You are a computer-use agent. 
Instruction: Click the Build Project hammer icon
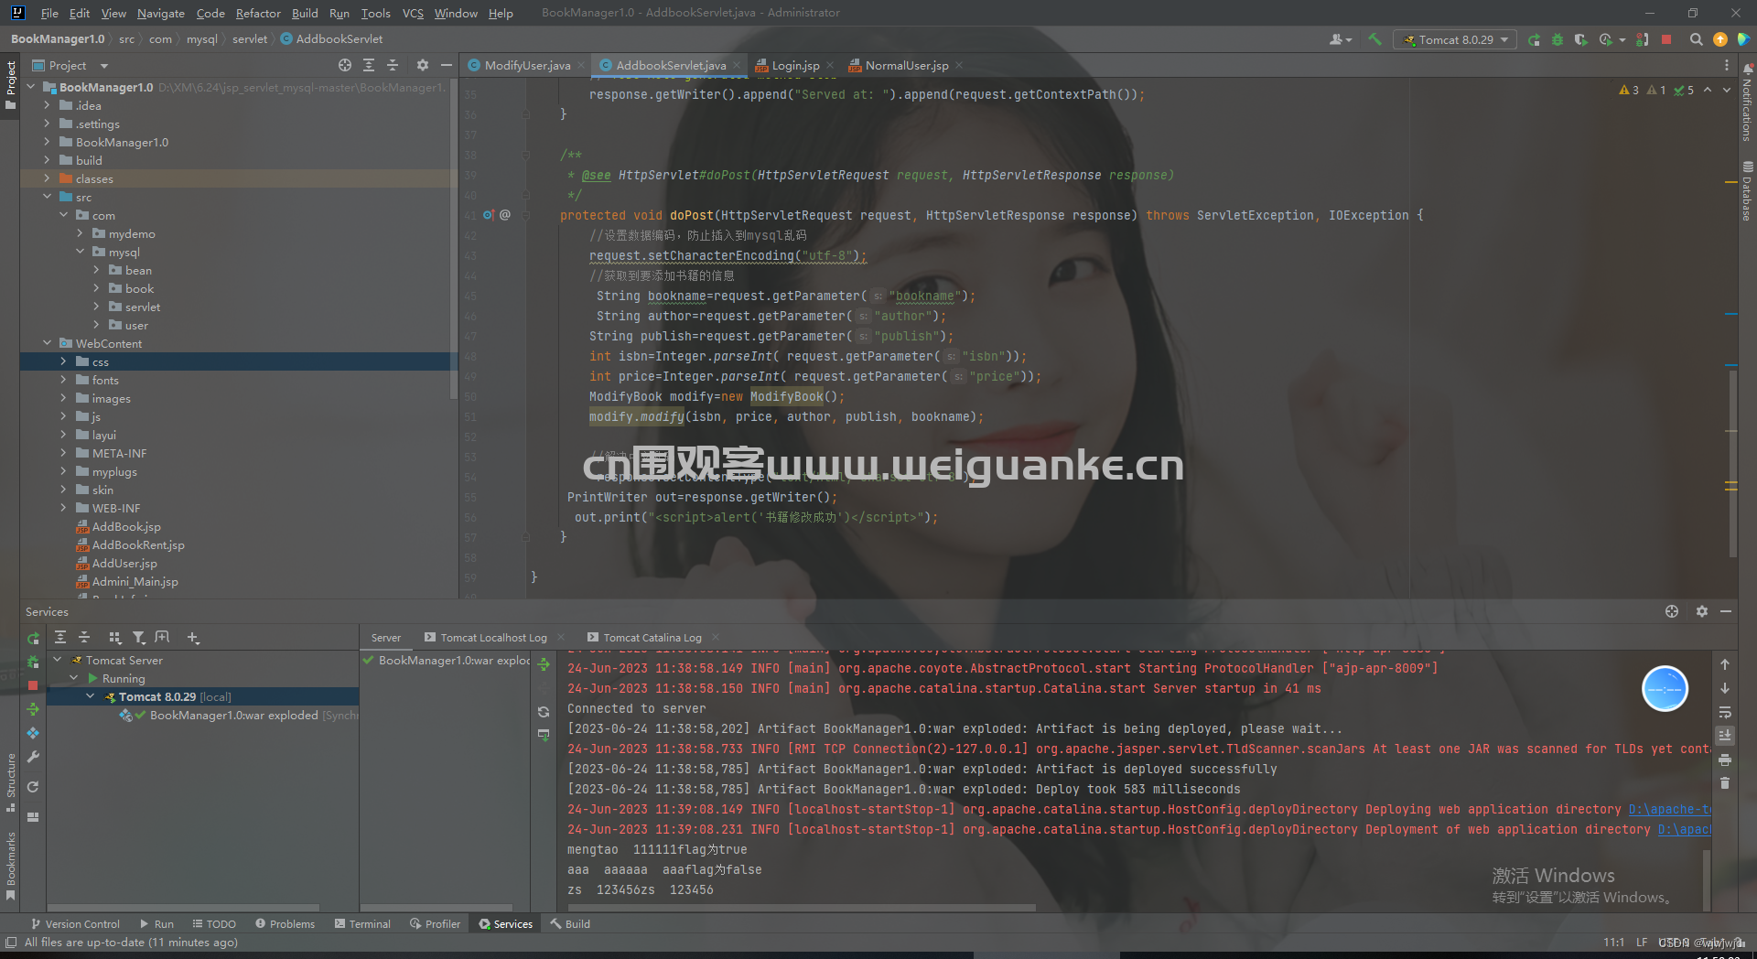pyautogui.click(x=1374, y=39)
